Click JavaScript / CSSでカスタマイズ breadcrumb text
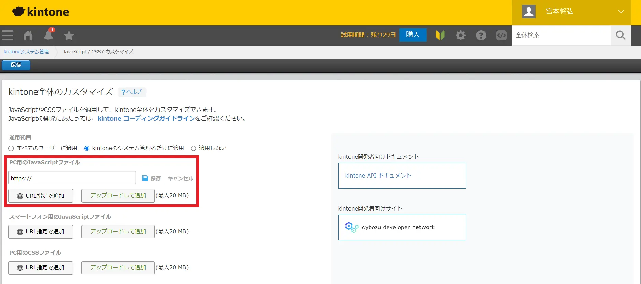The width and height of the screenshot is (641, 284). coord(98,52)
